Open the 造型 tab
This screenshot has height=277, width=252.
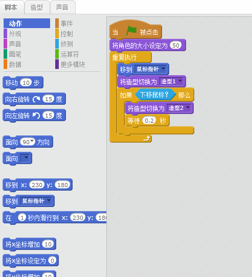click(x=37, y=8)
